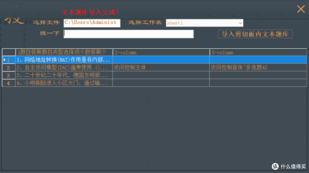The image size is (309, 173).
Task: Click cell 3、二十世纪二十年代，德国发明家...
Action: pyautogui.click(x=64, y=75)
